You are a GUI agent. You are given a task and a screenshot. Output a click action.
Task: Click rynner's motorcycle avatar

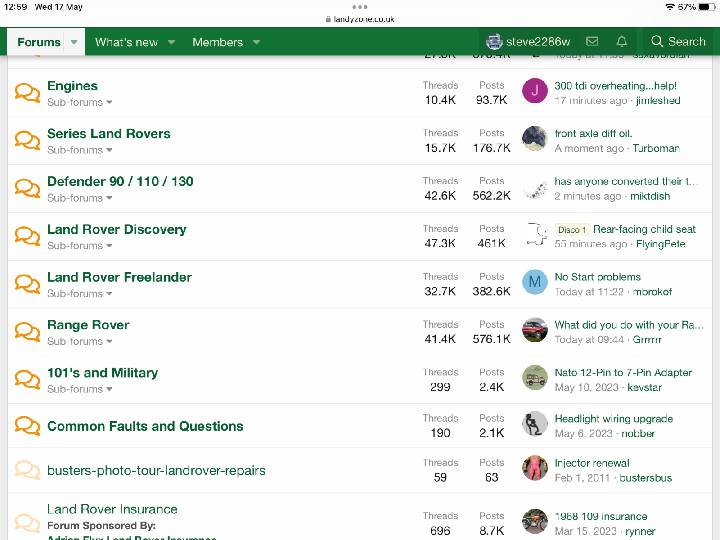coord(535,521)
